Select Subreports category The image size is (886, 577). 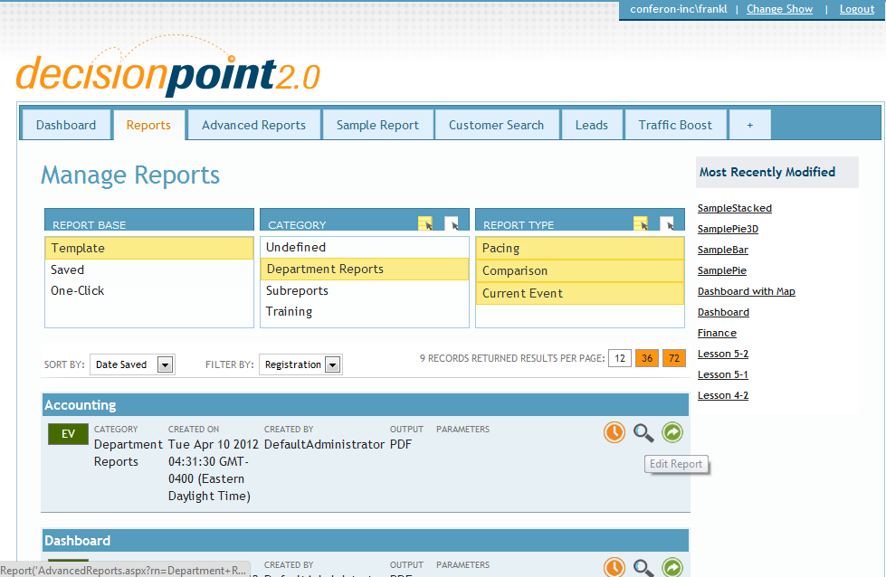[365, 290]
